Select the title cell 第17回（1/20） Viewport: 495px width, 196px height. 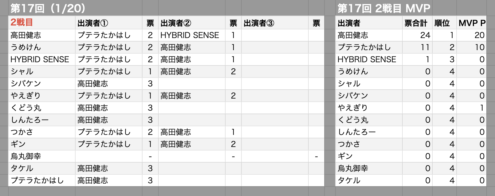point(48,8)
